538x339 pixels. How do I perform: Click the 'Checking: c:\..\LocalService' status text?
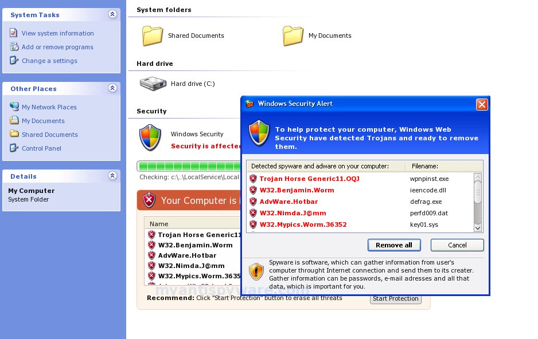point(189,177)
